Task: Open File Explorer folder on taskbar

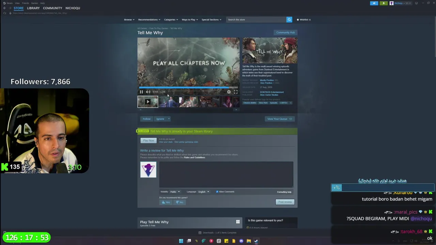Action: click(x=249, y=241)
